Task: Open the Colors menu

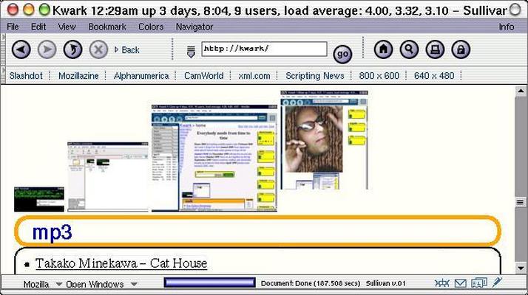Action: point(151,27)
